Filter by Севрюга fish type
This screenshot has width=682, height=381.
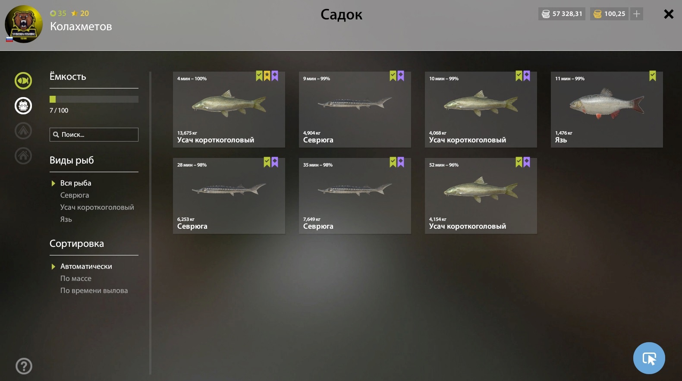click(x=75, y=195)
